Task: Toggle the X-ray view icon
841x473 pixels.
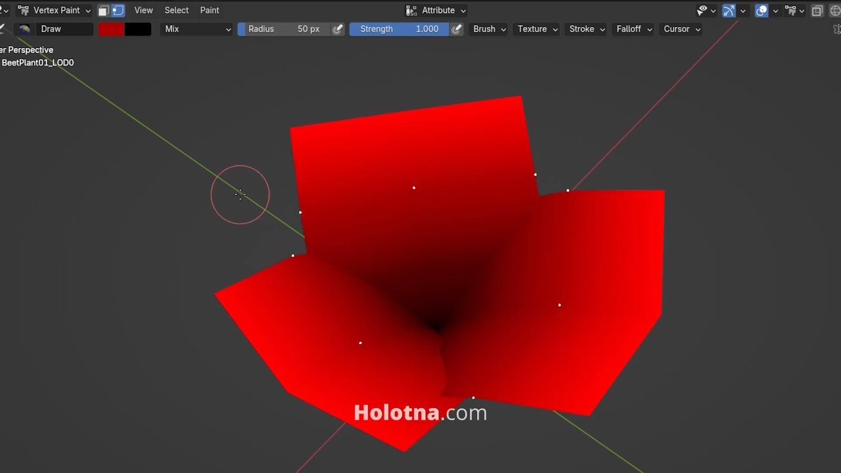Action: (x=817, y=11)
